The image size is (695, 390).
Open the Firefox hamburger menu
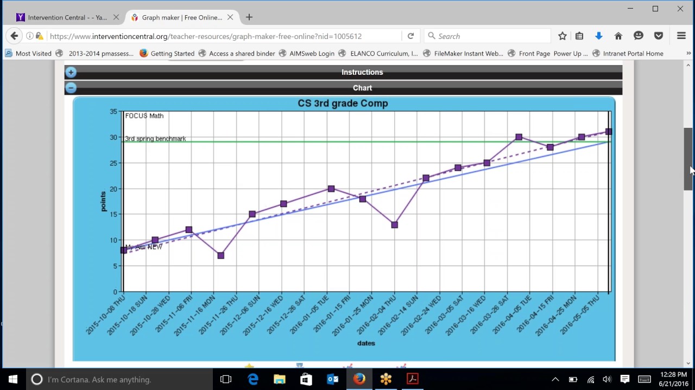click(x=681, y=36)
